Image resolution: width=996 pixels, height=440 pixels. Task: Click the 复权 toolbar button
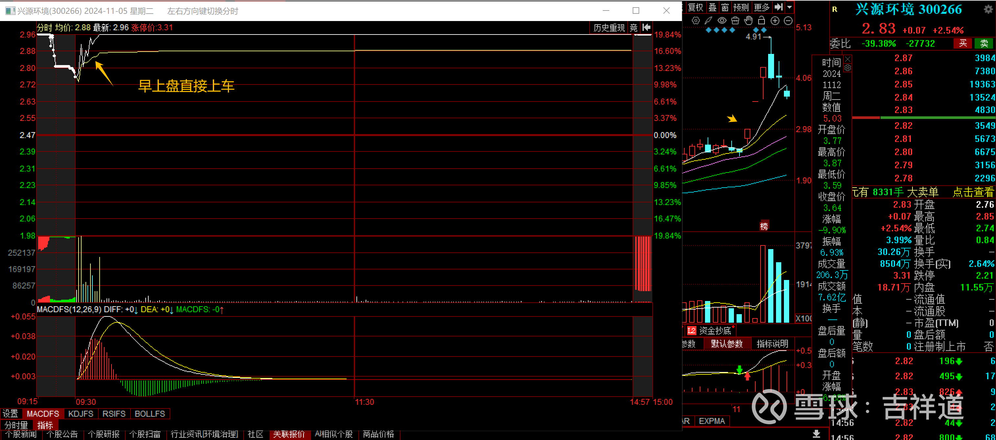pos(695,7)
